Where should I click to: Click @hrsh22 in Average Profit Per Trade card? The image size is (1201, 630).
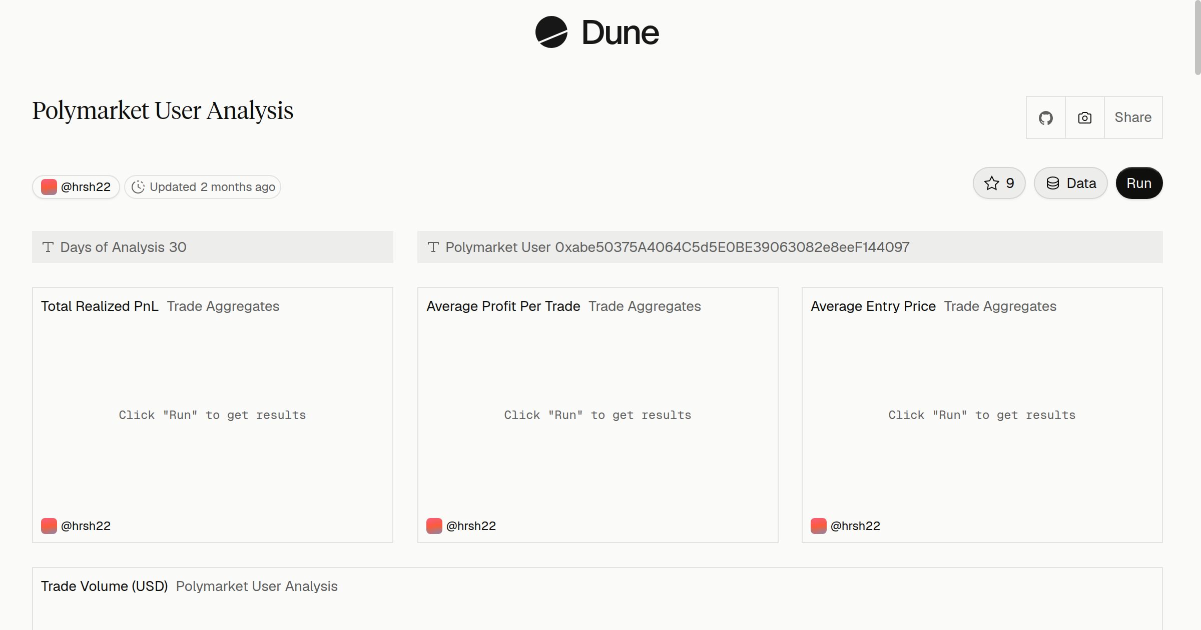tap(471, 526)
